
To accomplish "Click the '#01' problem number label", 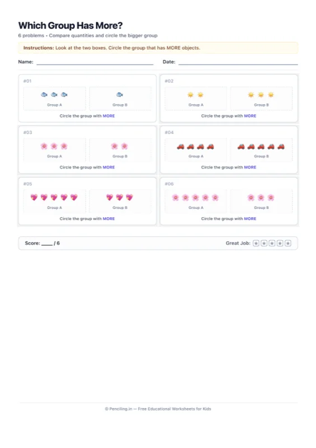I will (x=27, y=81).
